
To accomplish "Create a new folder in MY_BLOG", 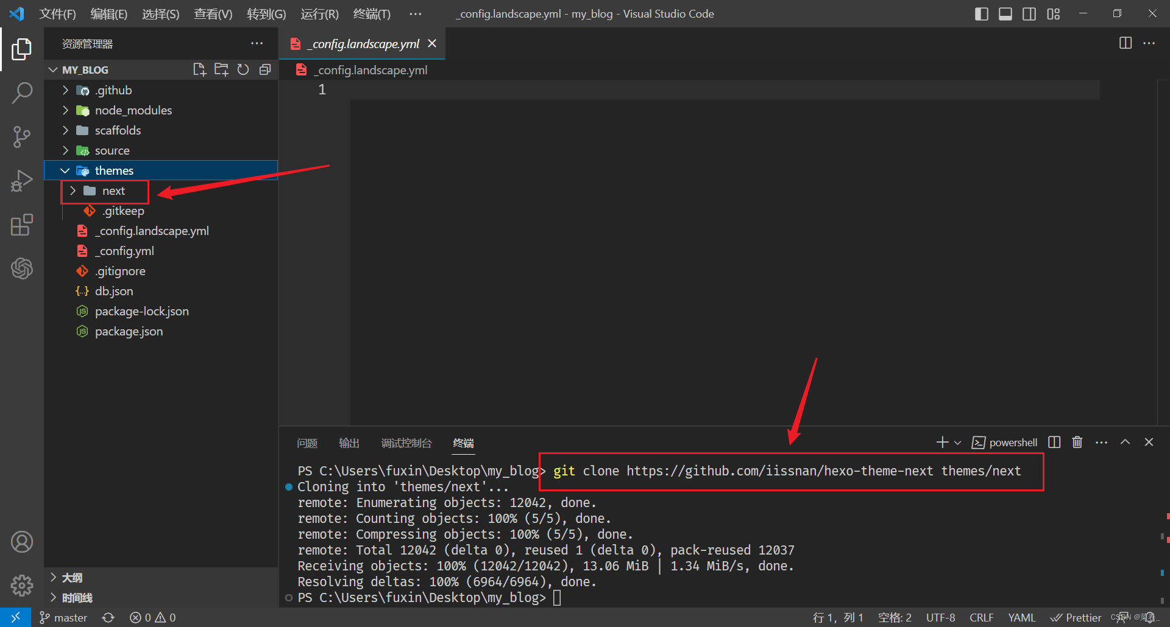I will coord(221,69).
